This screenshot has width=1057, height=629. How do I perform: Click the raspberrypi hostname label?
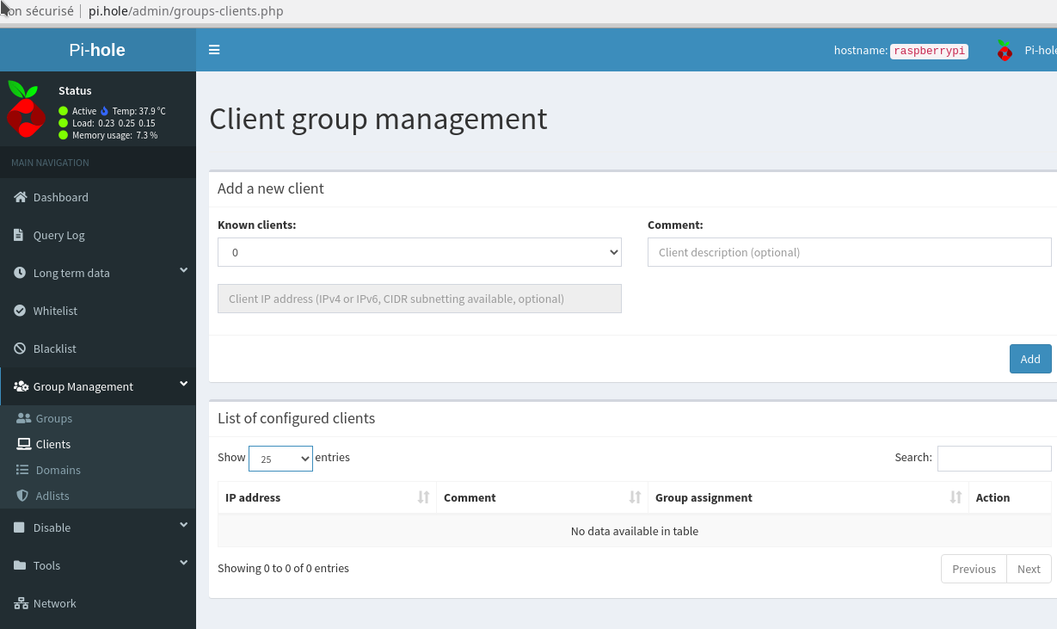(929, 51)
